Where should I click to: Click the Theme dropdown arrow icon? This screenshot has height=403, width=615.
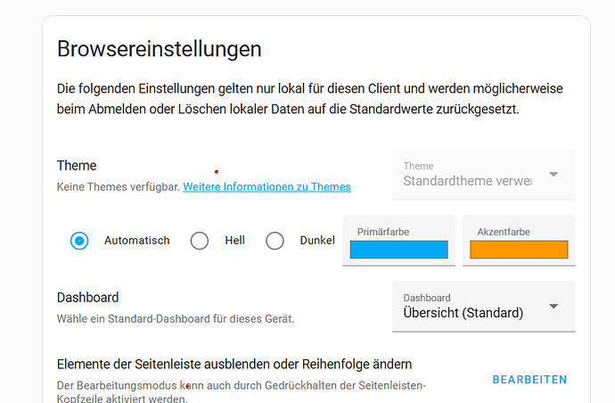pyautogui.click(x=553, y=175)
